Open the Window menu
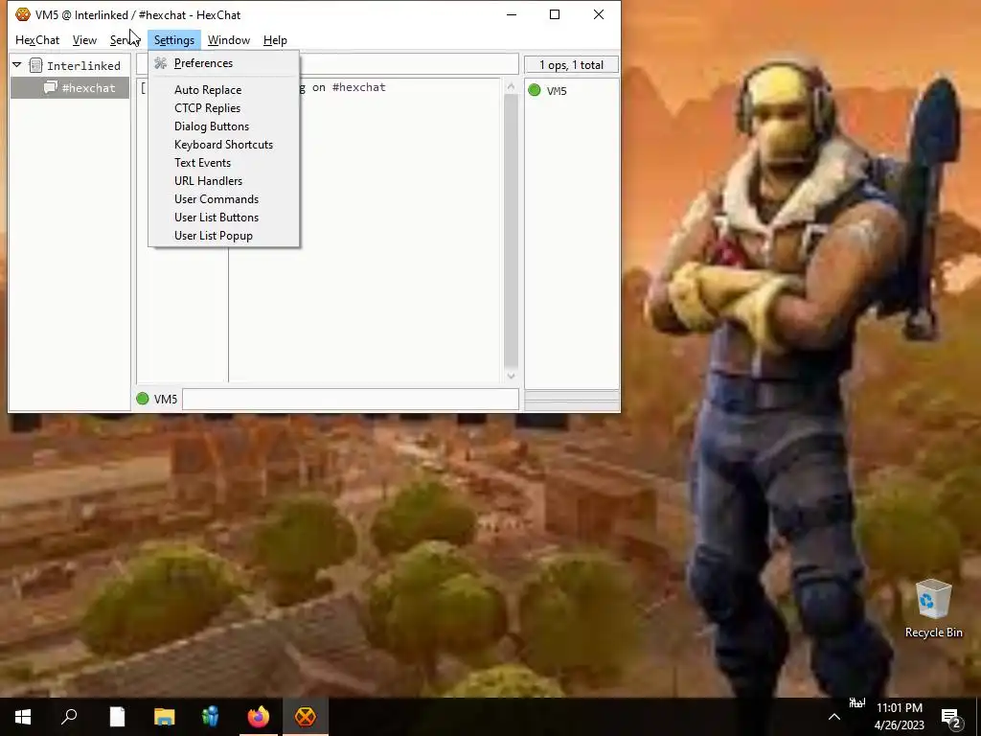981x736 pixels. coord(229,40)
